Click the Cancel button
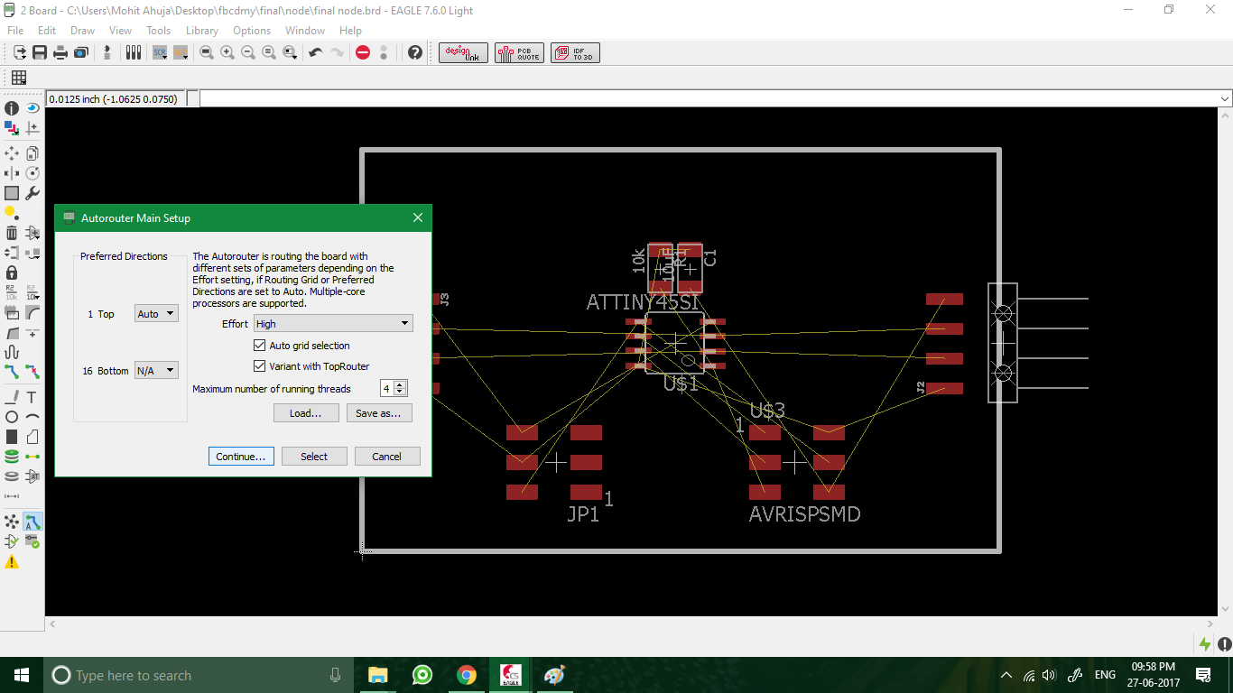 click(387, 457)
